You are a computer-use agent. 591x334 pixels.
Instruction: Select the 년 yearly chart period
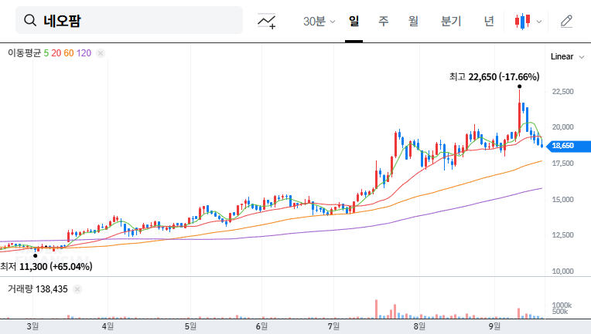coord(489,22)
